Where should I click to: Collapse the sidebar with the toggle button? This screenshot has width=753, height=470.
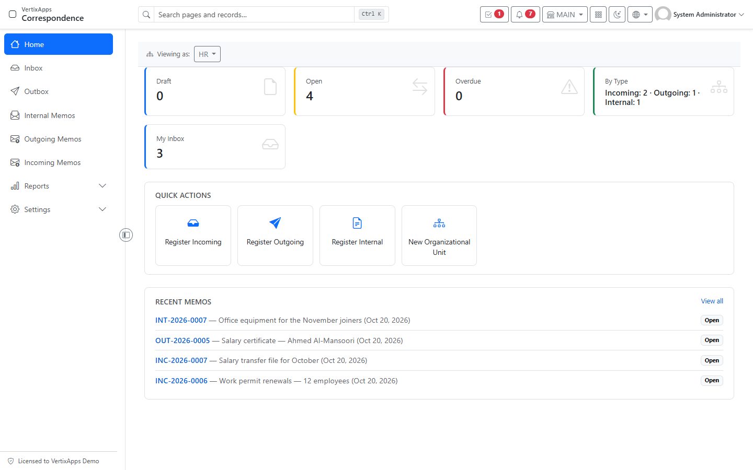[126, 235]
